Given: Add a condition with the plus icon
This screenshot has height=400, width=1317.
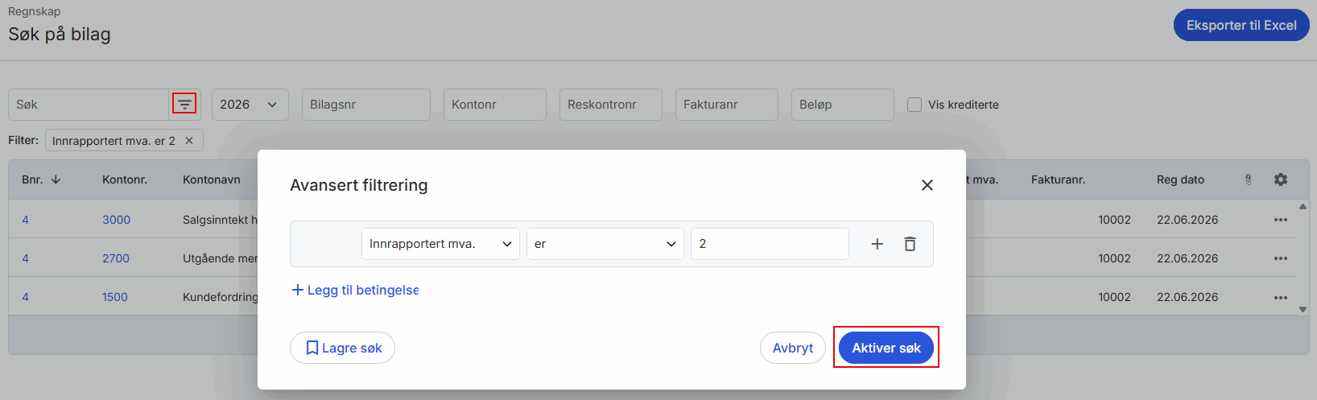Looking at the screenshot, I should (x=877, y=244).
